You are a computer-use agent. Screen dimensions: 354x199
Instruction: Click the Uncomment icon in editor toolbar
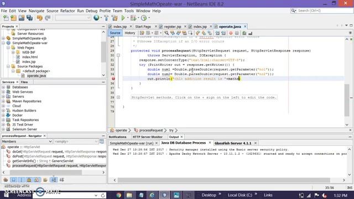pyautogui.click(x=250, y=33)
